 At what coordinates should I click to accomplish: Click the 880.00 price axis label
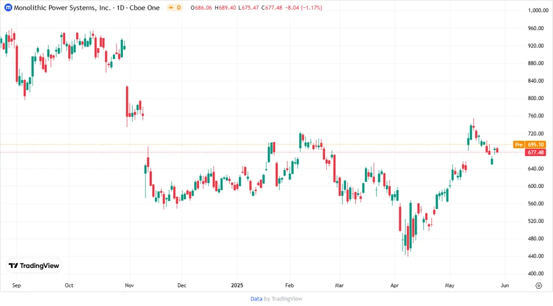(536, 63)
